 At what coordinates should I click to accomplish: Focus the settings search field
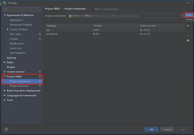(22, 9)
